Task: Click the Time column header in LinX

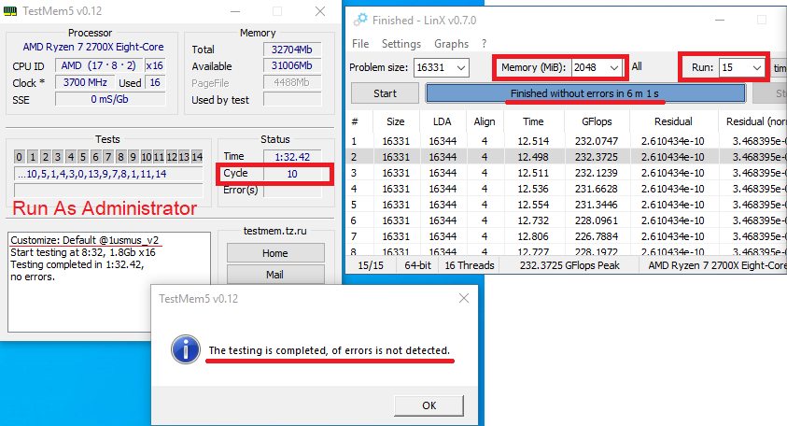Action: coord(533,121)
